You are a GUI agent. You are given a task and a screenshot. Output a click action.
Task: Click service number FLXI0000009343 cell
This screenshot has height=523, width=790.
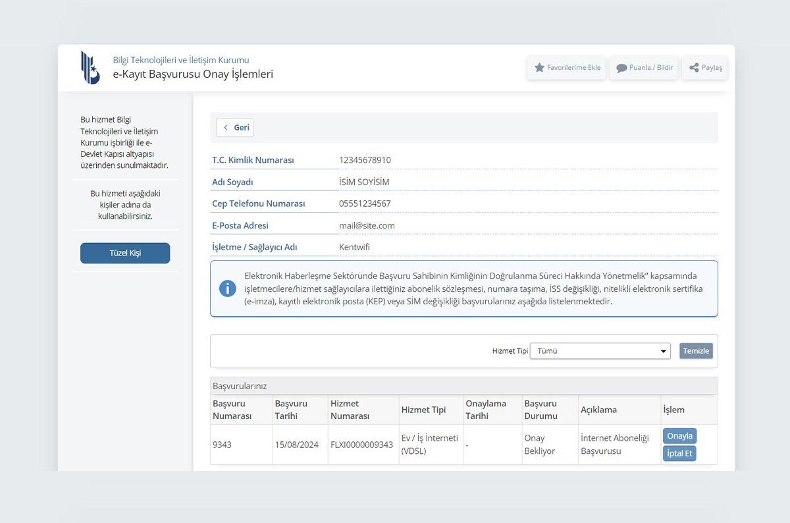click(361, 445)
